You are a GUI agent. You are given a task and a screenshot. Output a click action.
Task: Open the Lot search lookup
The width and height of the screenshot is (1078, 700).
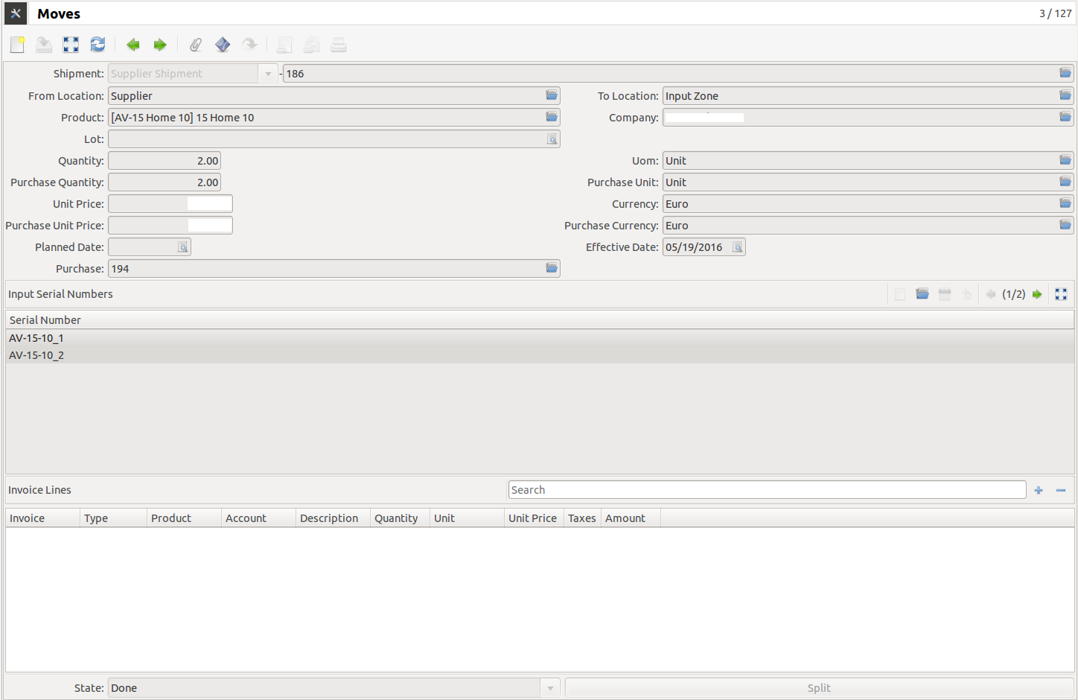552,139
